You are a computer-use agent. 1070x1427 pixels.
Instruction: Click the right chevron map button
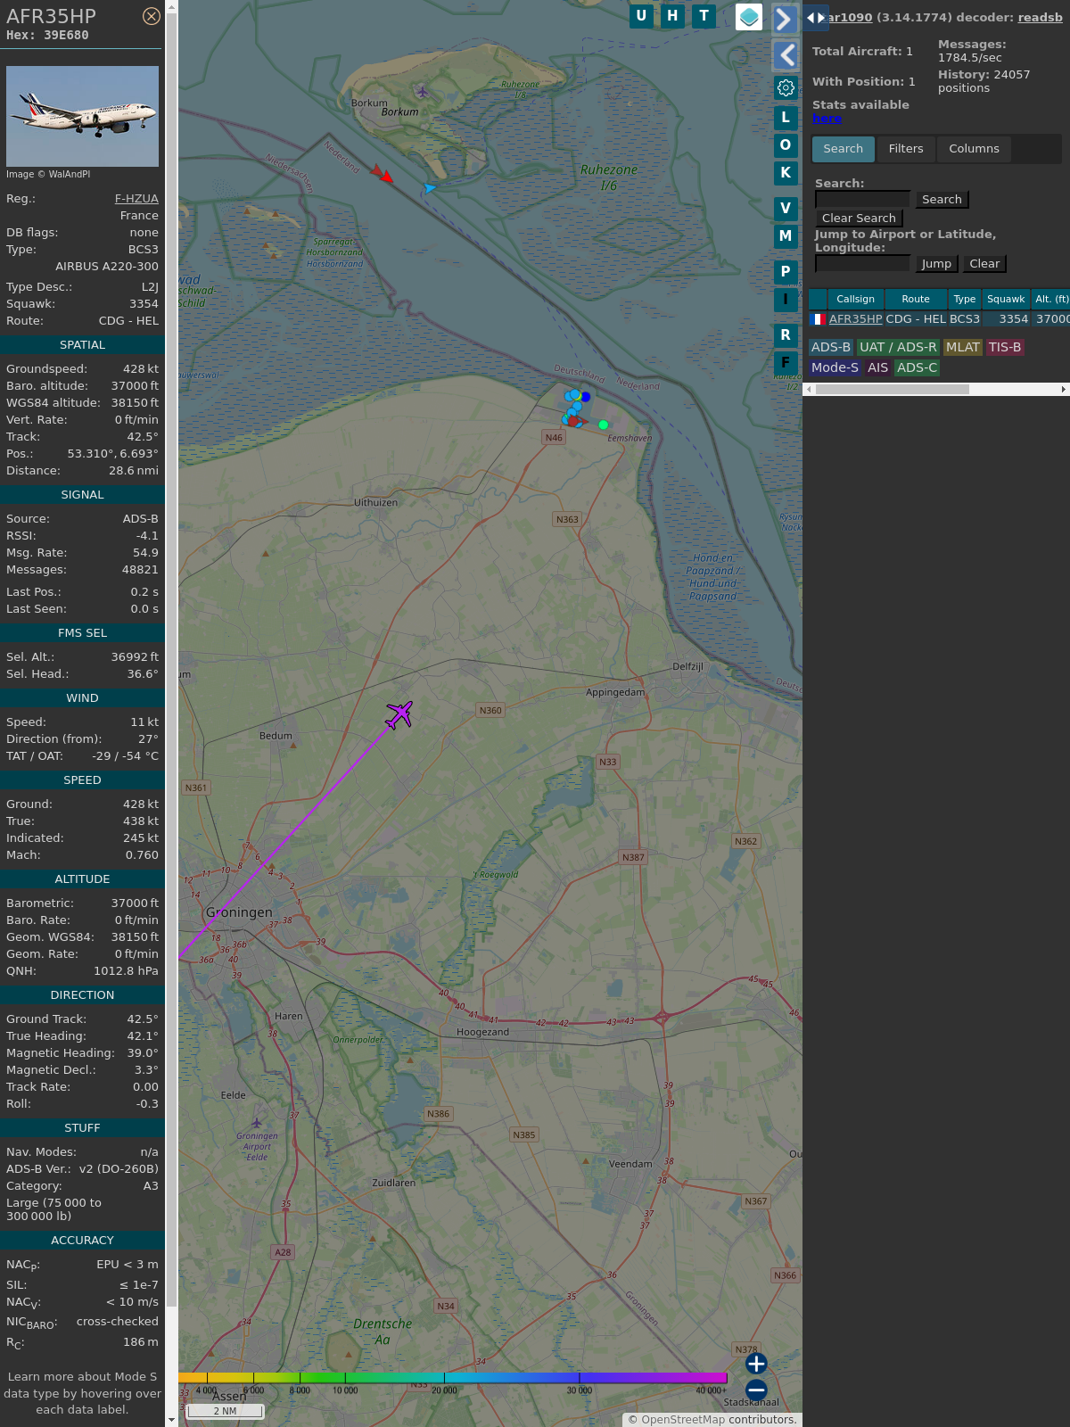pyautogui.click(x=785, y=19)
